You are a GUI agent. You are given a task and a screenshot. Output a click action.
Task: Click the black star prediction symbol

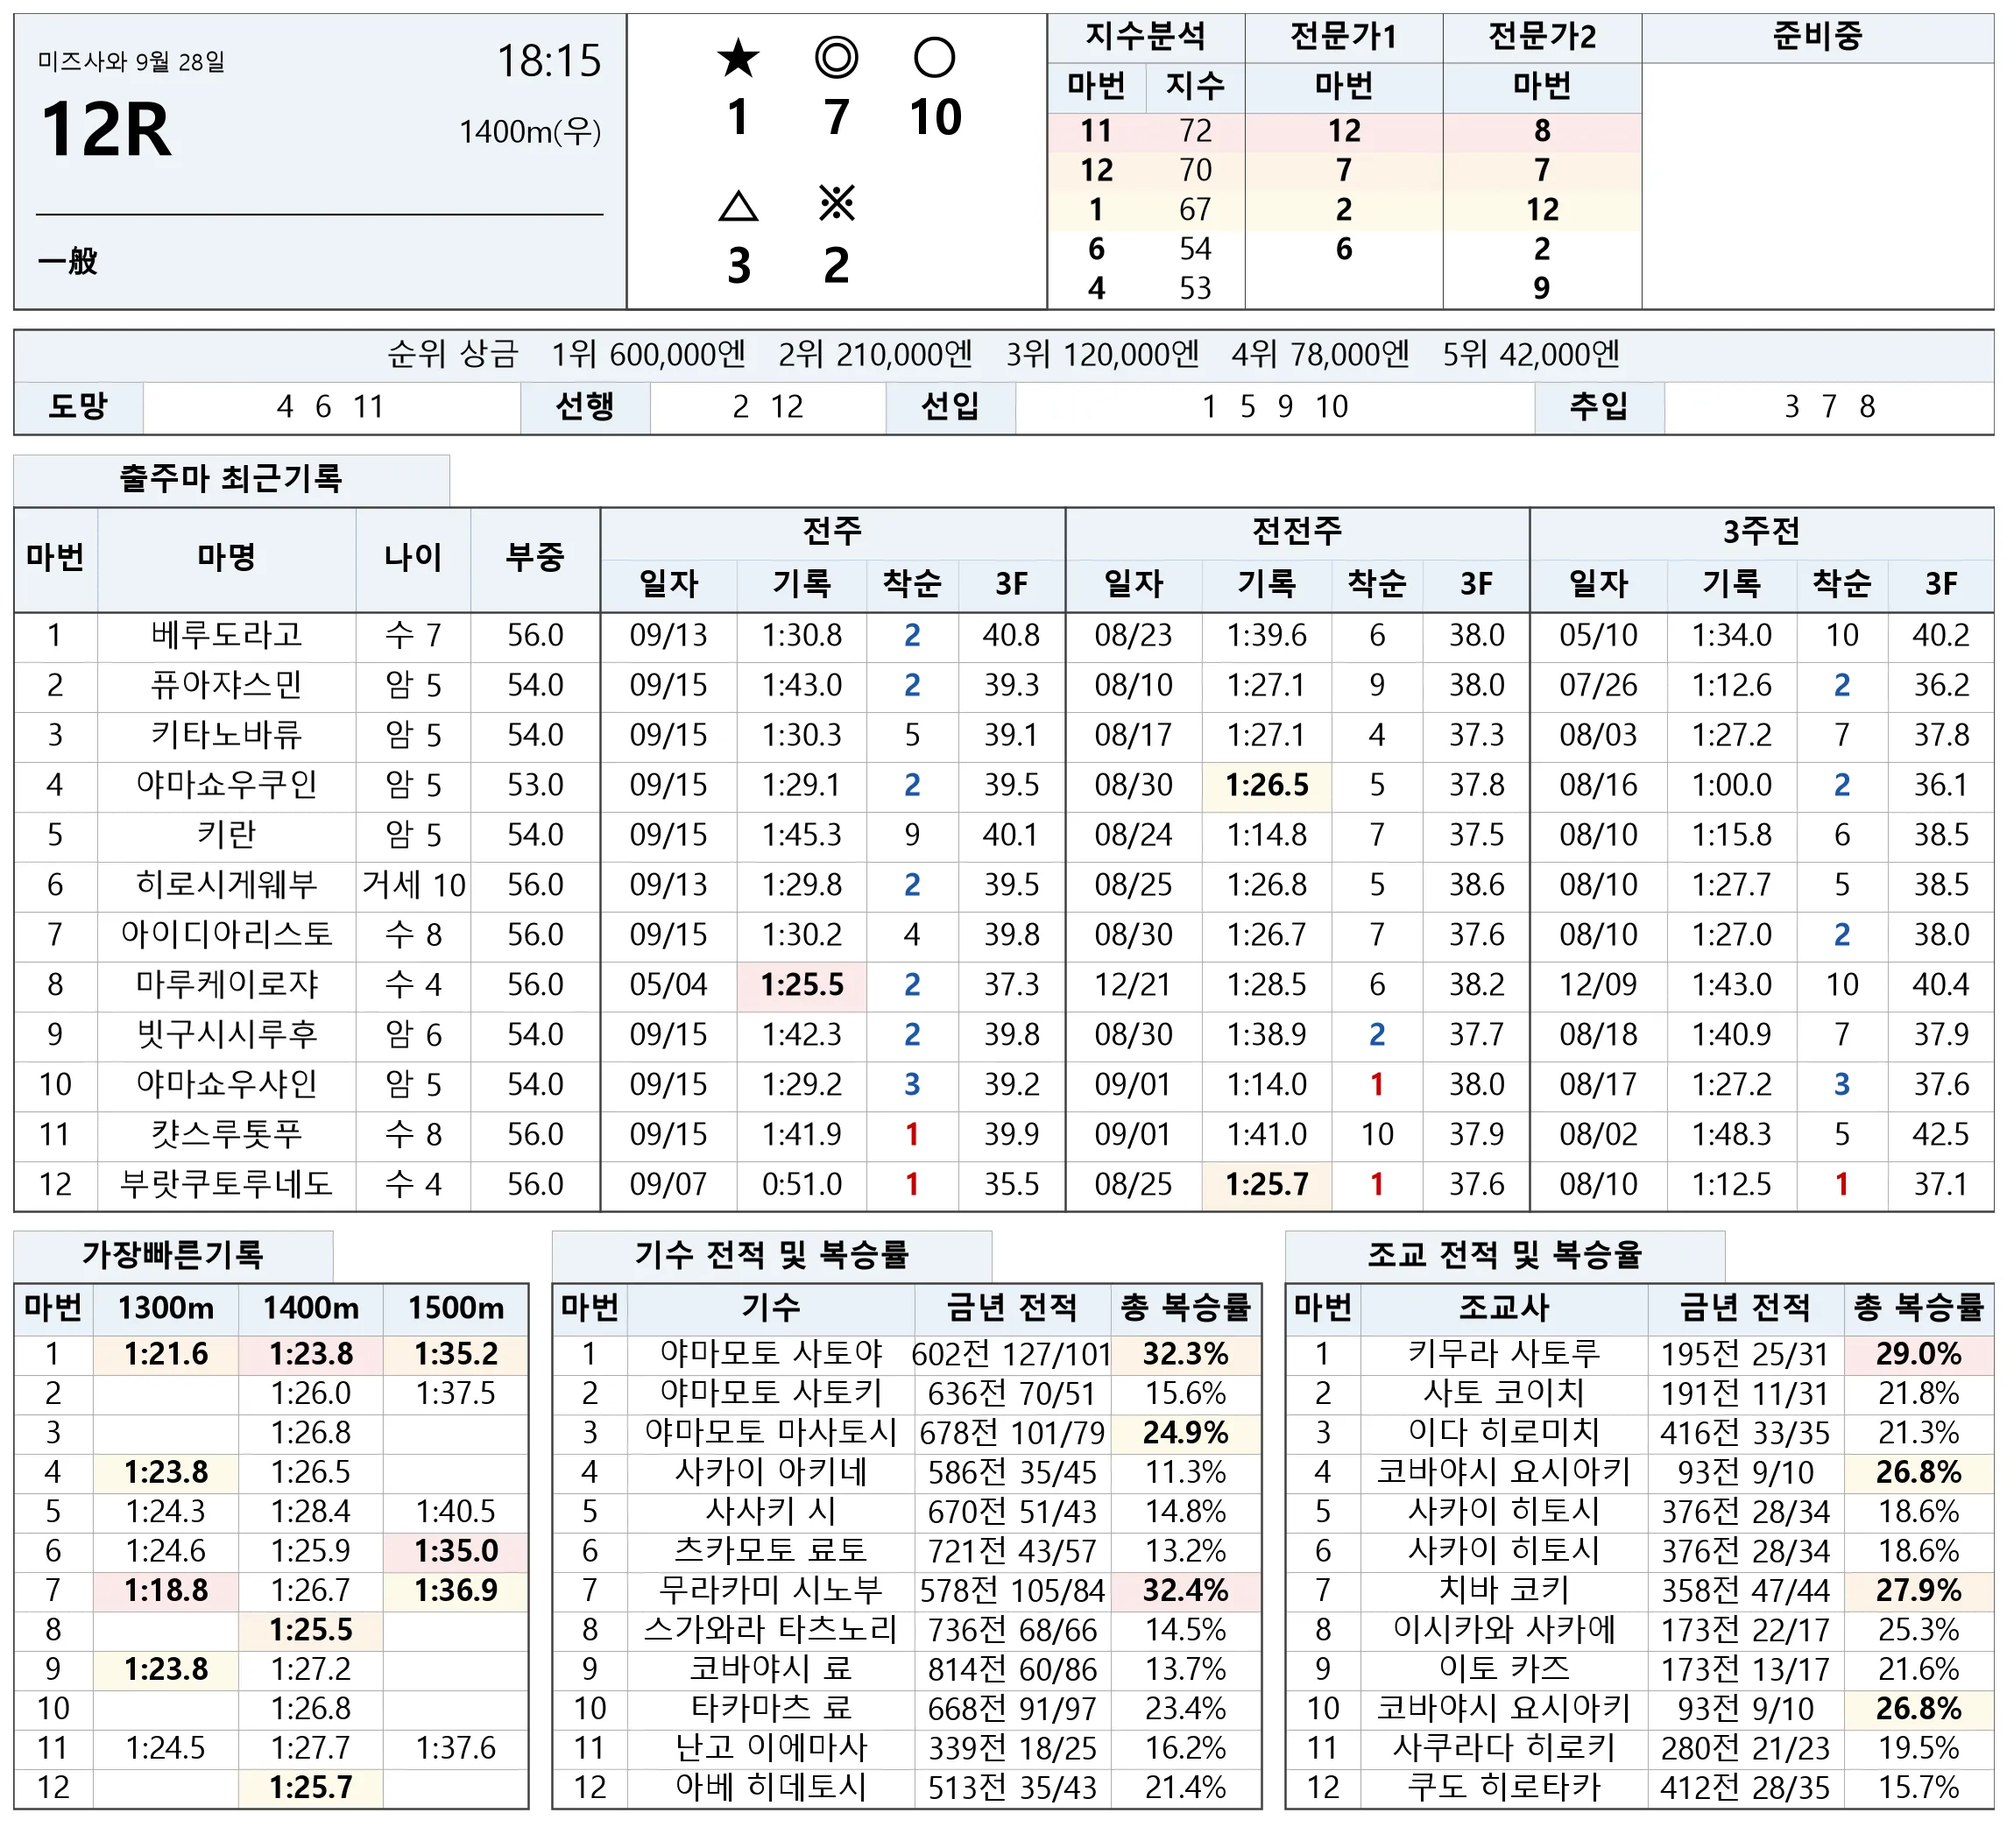click(x=738, y=58)
